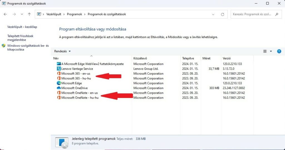Select the Lenovo Vantage Service entry

(77, 69)
